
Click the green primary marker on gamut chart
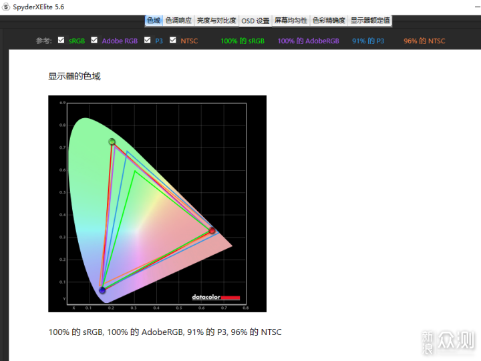[x=112, y=141]
